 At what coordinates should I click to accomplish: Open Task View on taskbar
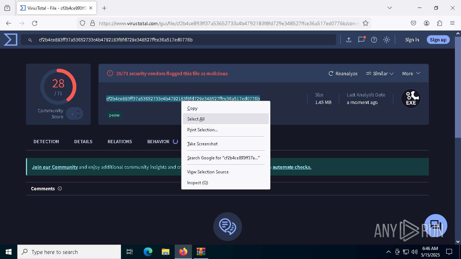click(130, 252)
